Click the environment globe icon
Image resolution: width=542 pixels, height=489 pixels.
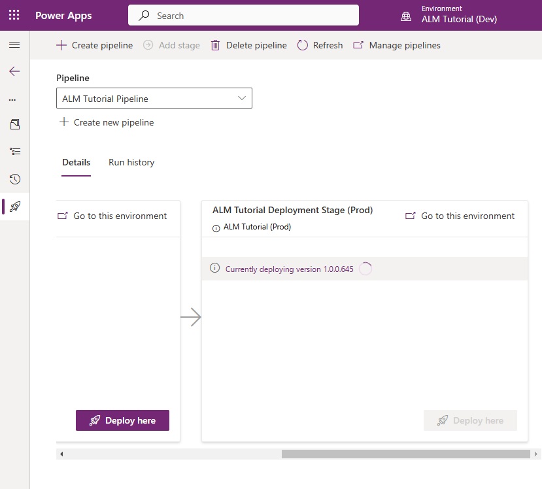coord(406,16)
